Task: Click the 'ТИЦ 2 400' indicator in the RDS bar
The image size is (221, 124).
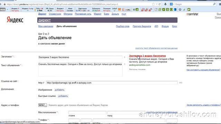Action: pos(40,10)
